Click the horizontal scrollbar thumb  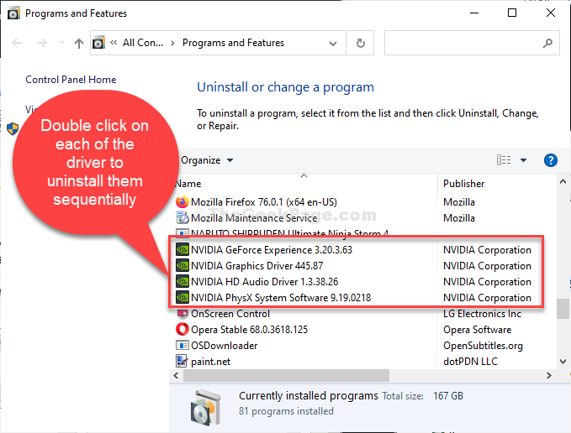tap(286, 376)
